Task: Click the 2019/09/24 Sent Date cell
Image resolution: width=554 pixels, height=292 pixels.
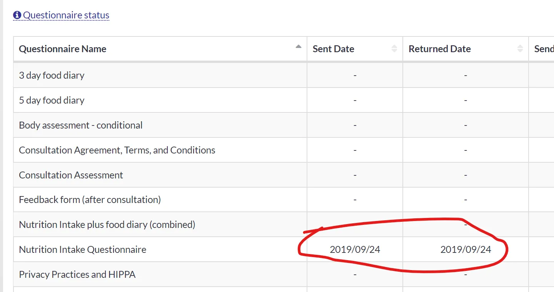Action: 355,249
